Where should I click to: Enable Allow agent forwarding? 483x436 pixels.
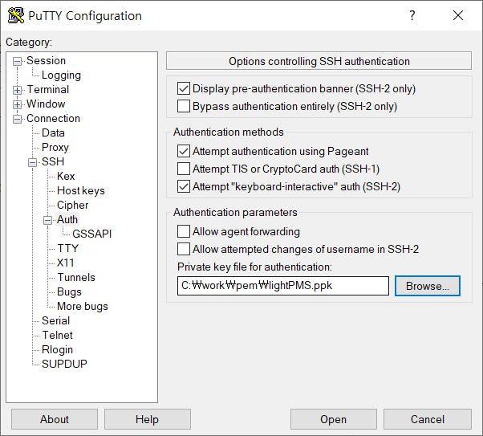point(184,231)
